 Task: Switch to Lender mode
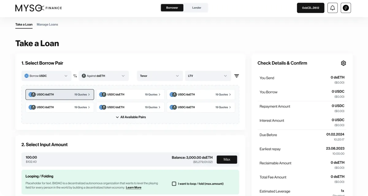(197, 8)
